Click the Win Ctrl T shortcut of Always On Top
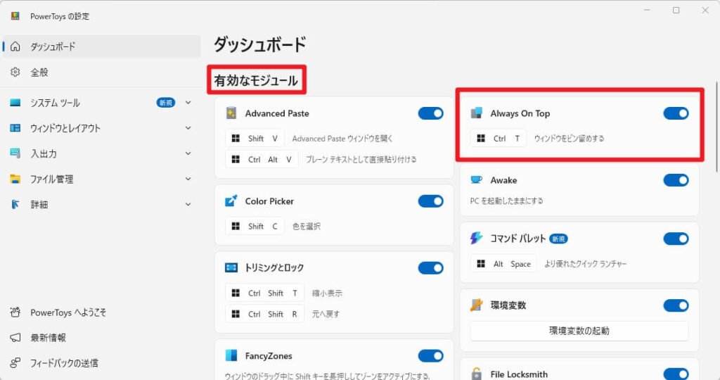Image resolution: width=720 pixels, height=380 pixels. coord(499,139)
